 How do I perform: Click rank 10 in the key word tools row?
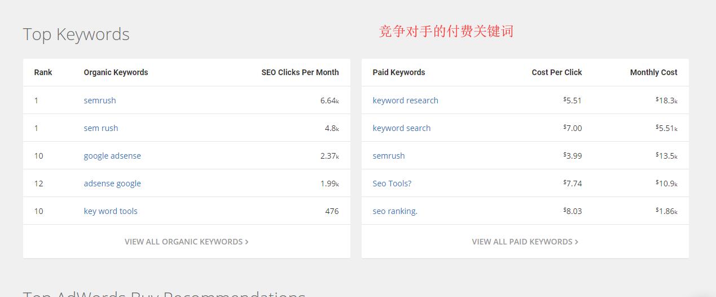pyautogui.click(x=38, y=211)
